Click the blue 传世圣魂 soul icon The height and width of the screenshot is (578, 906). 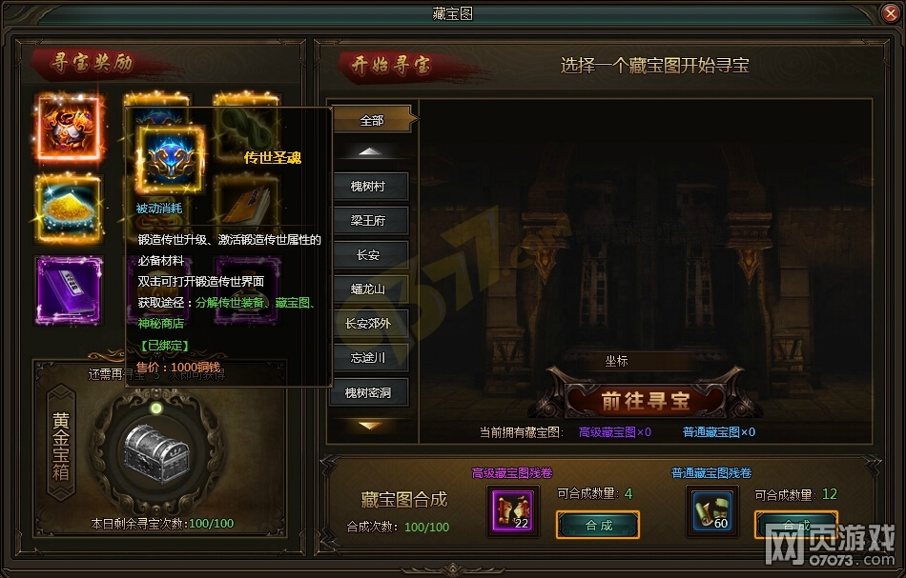tap(171, 159)
